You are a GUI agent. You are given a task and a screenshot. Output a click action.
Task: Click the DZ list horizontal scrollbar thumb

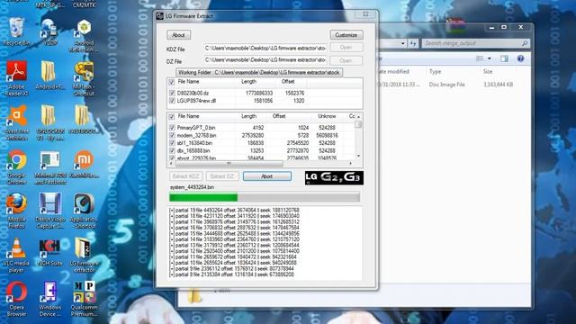click(x=229, y=163)
